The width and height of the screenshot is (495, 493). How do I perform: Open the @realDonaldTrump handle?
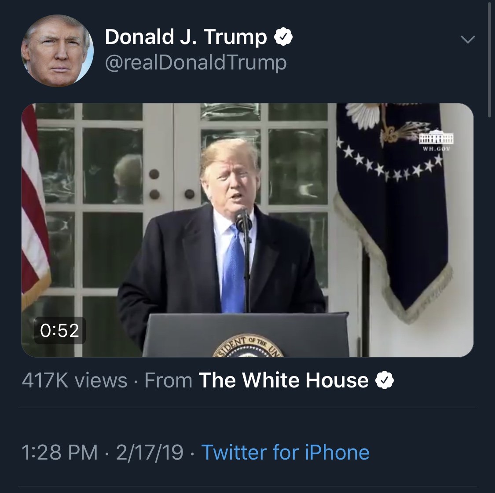pos(195,62)
